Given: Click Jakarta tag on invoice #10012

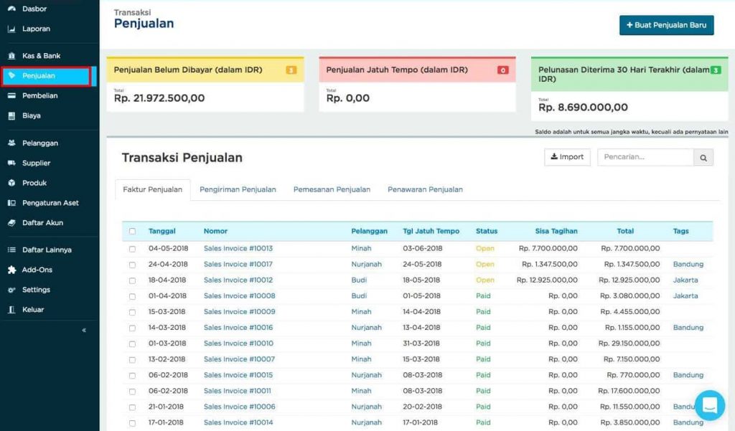Looking at the screenshot, I should (685, 280).
